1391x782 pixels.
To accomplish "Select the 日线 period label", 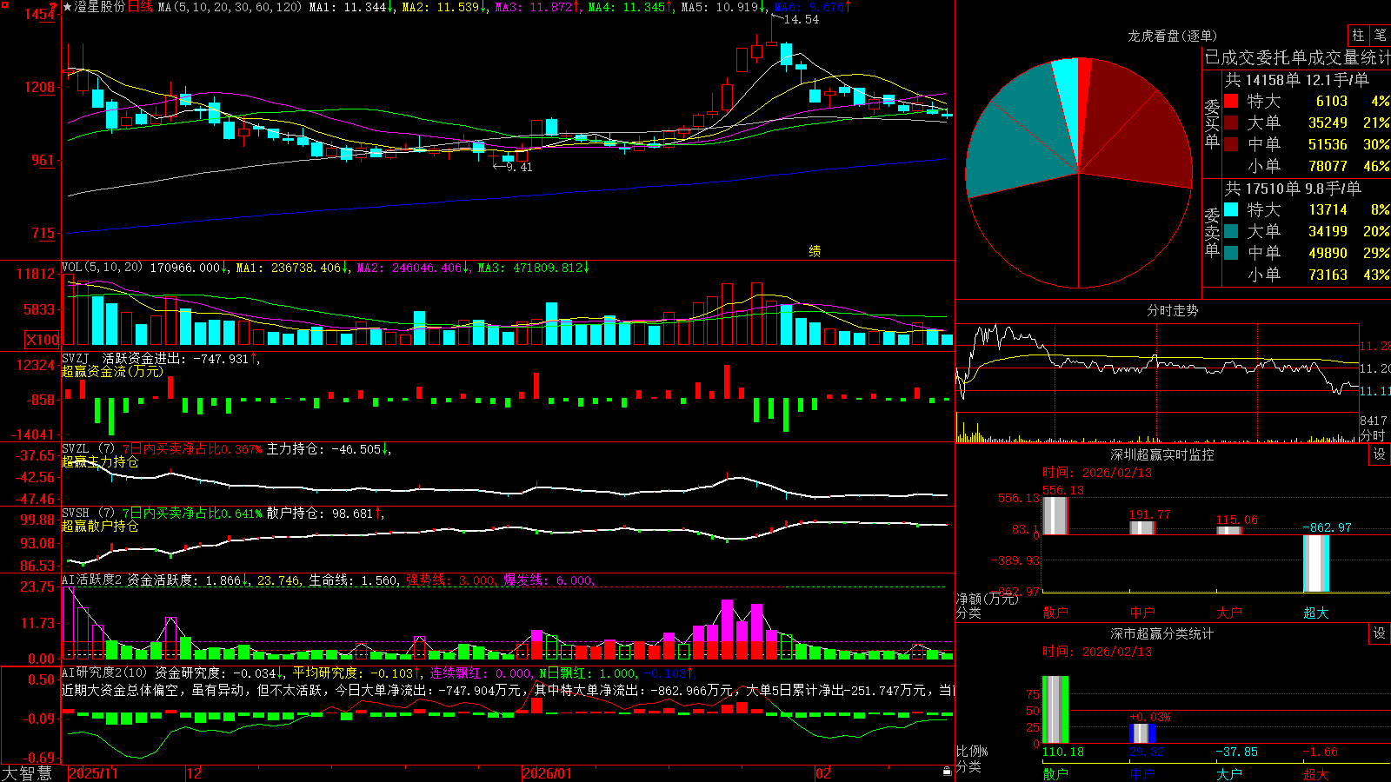I will (140, 7).
